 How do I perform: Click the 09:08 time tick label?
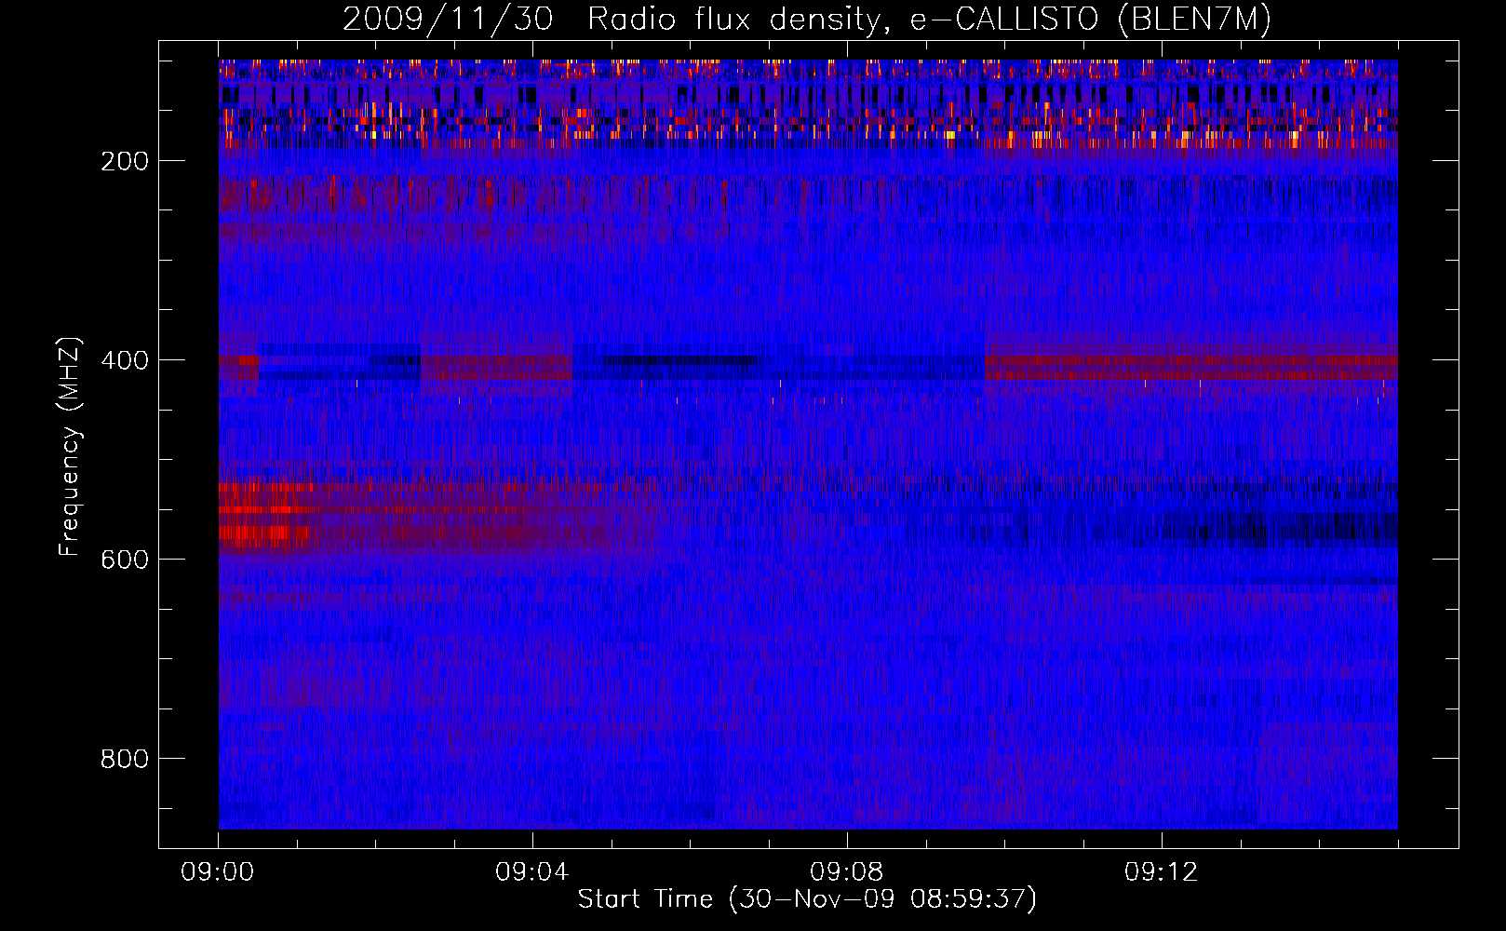(x=847, y=872)
